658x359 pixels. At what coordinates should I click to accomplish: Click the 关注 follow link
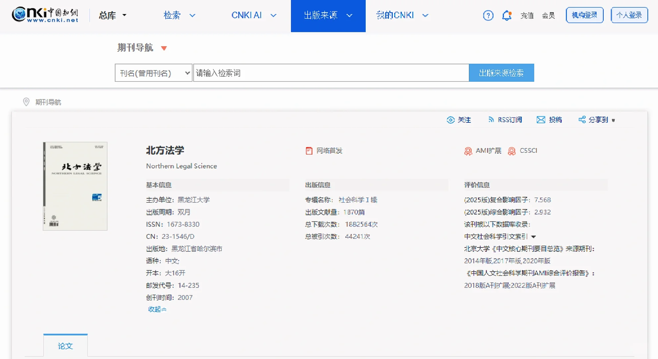point(464,120)
